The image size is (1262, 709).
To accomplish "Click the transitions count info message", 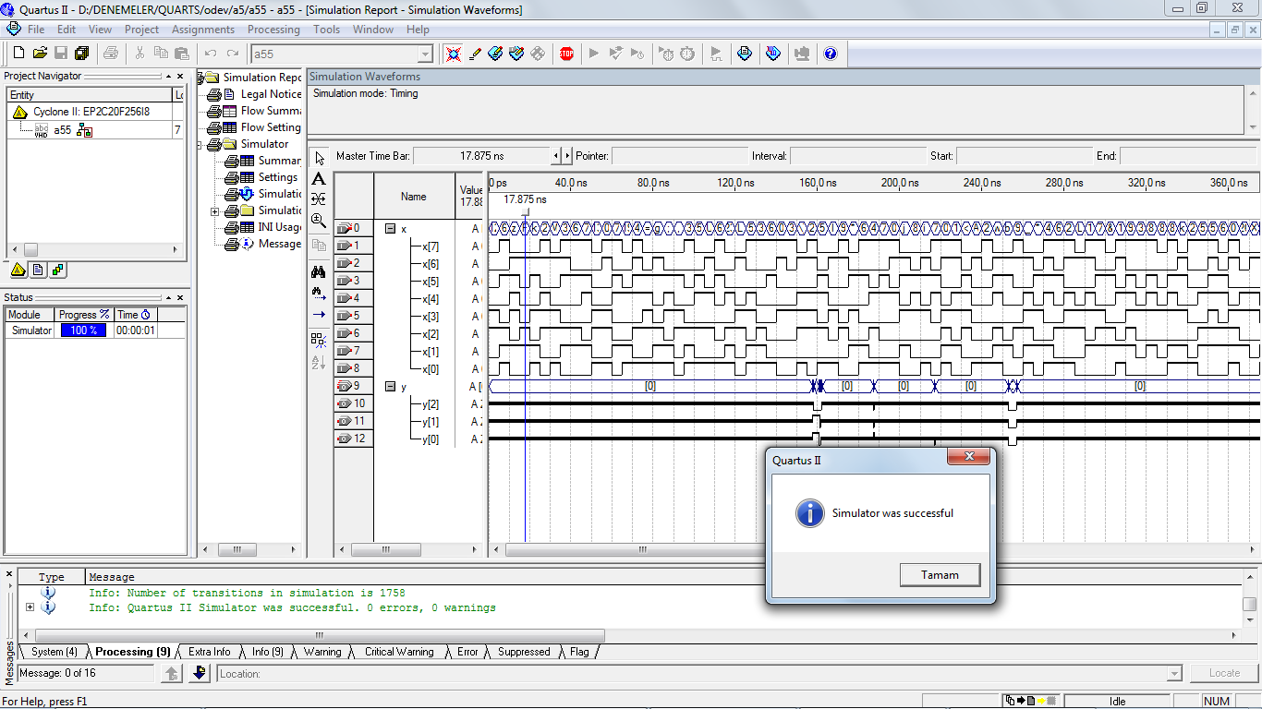I will tap(247, 593).
